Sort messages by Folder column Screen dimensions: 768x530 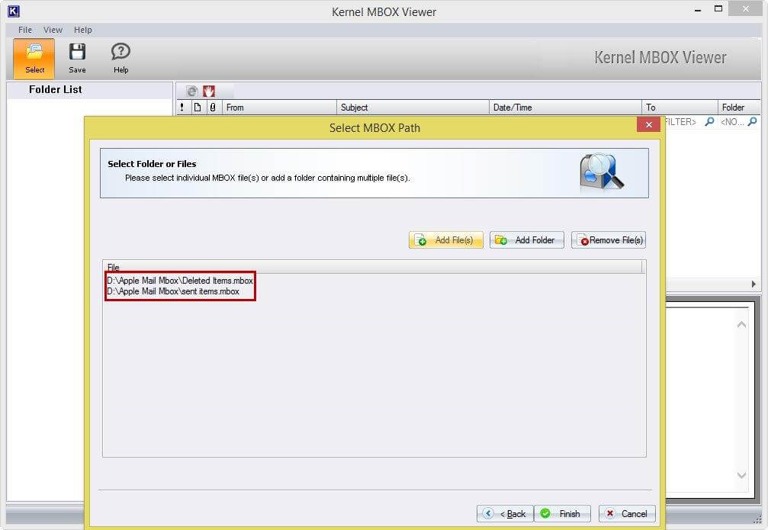point(739,108)
